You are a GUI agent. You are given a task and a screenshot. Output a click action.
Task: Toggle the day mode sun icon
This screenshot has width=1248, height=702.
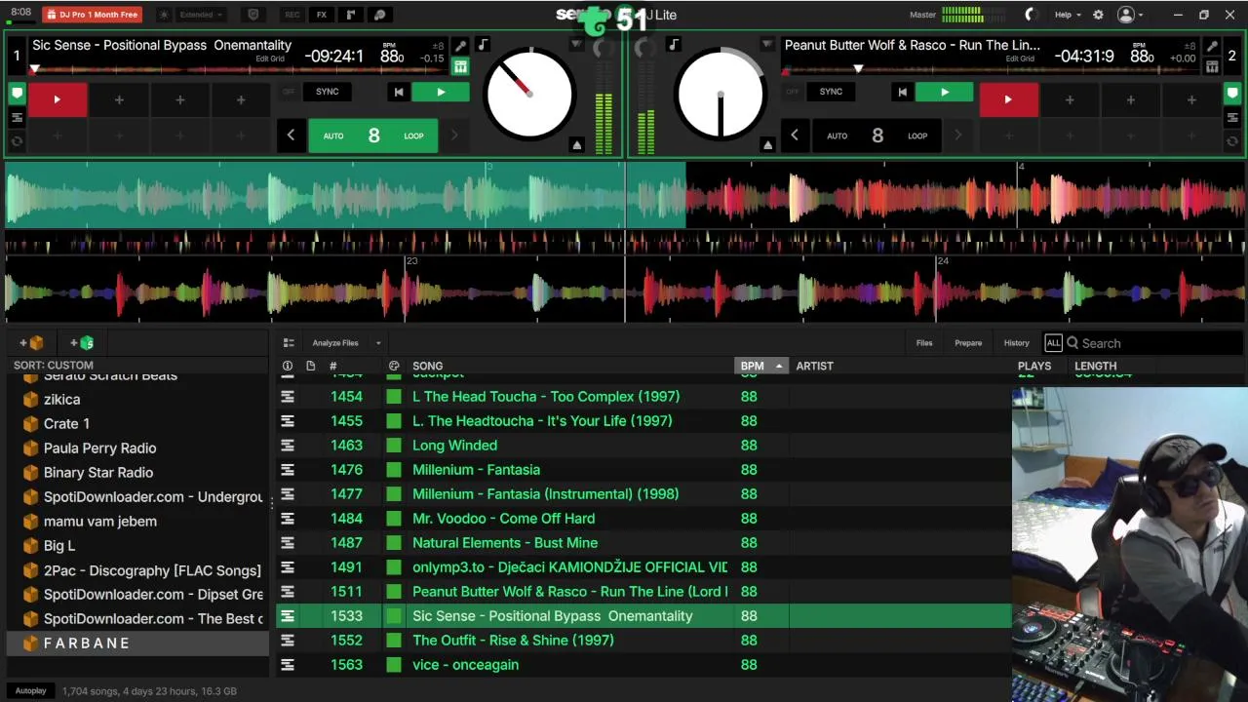[x=164, y=15]
